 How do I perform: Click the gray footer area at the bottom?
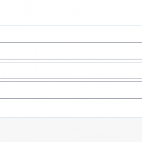71,130
